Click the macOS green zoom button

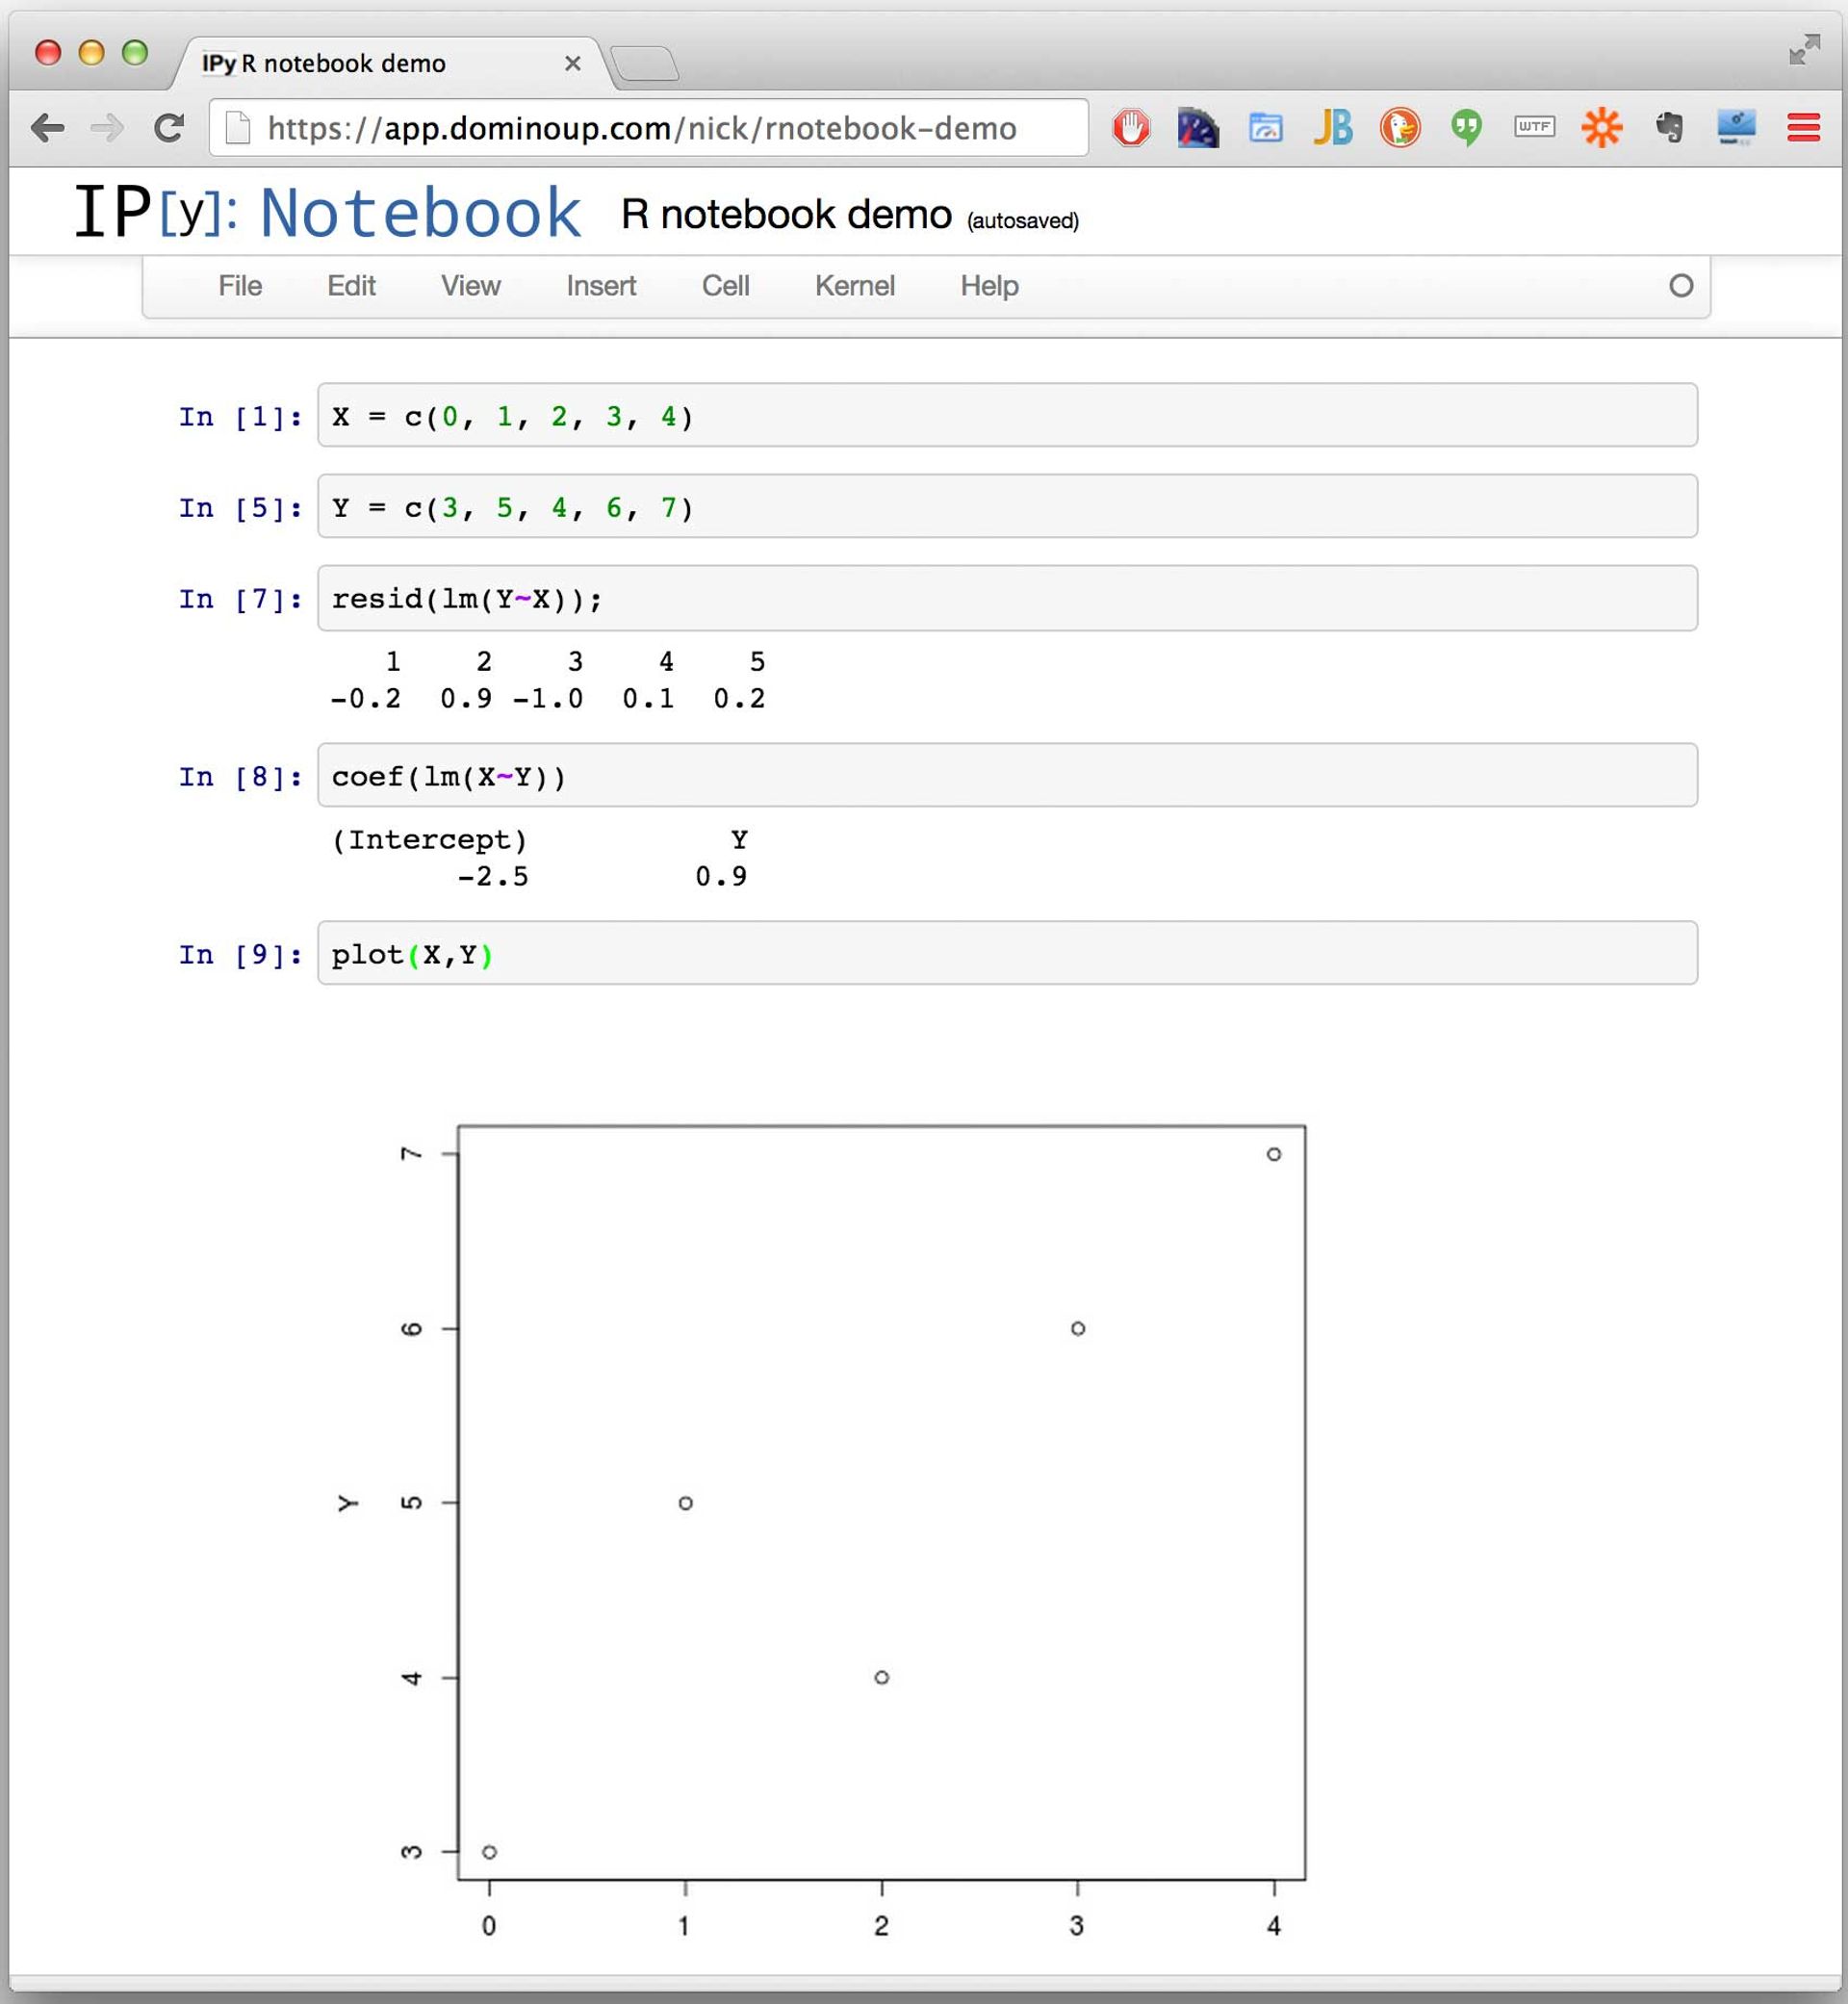coord(135,52)
